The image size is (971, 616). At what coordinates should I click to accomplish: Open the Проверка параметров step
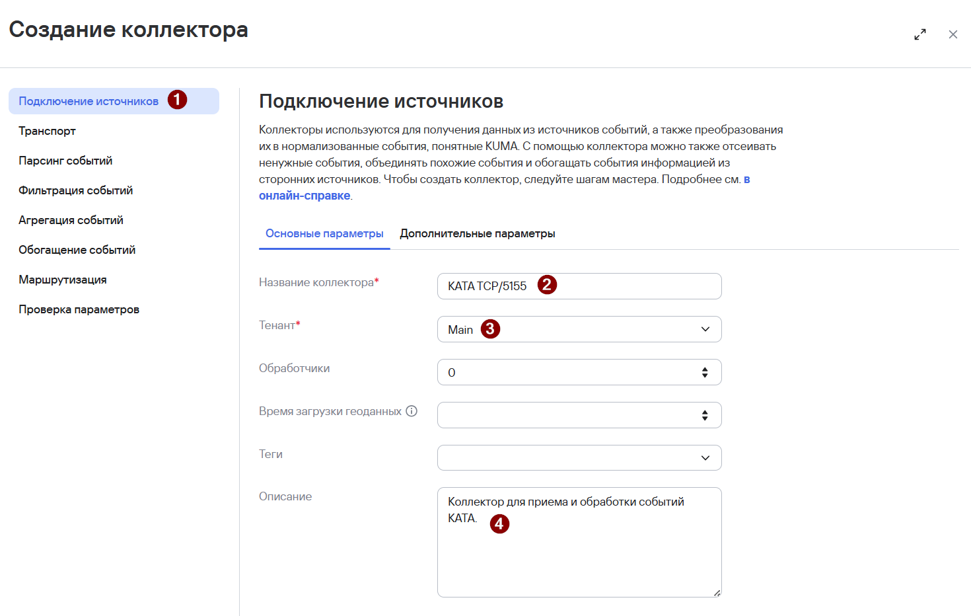tap(79, 309)
